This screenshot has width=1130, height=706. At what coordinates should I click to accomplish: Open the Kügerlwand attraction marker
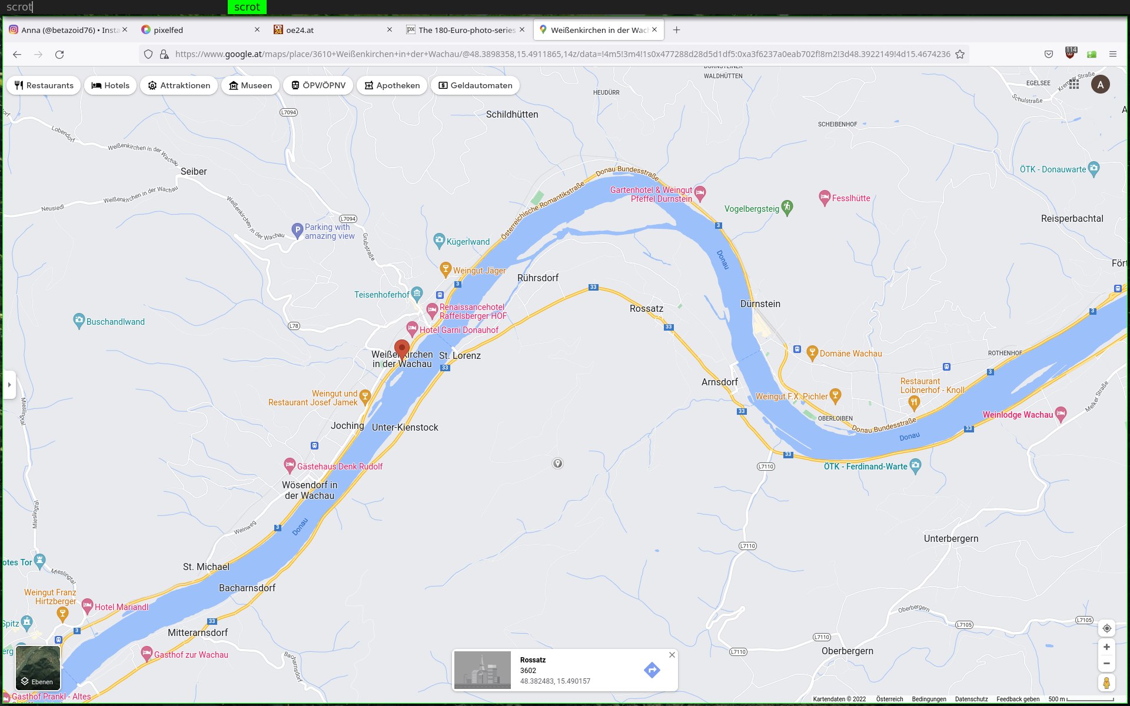tap(439, 240)
